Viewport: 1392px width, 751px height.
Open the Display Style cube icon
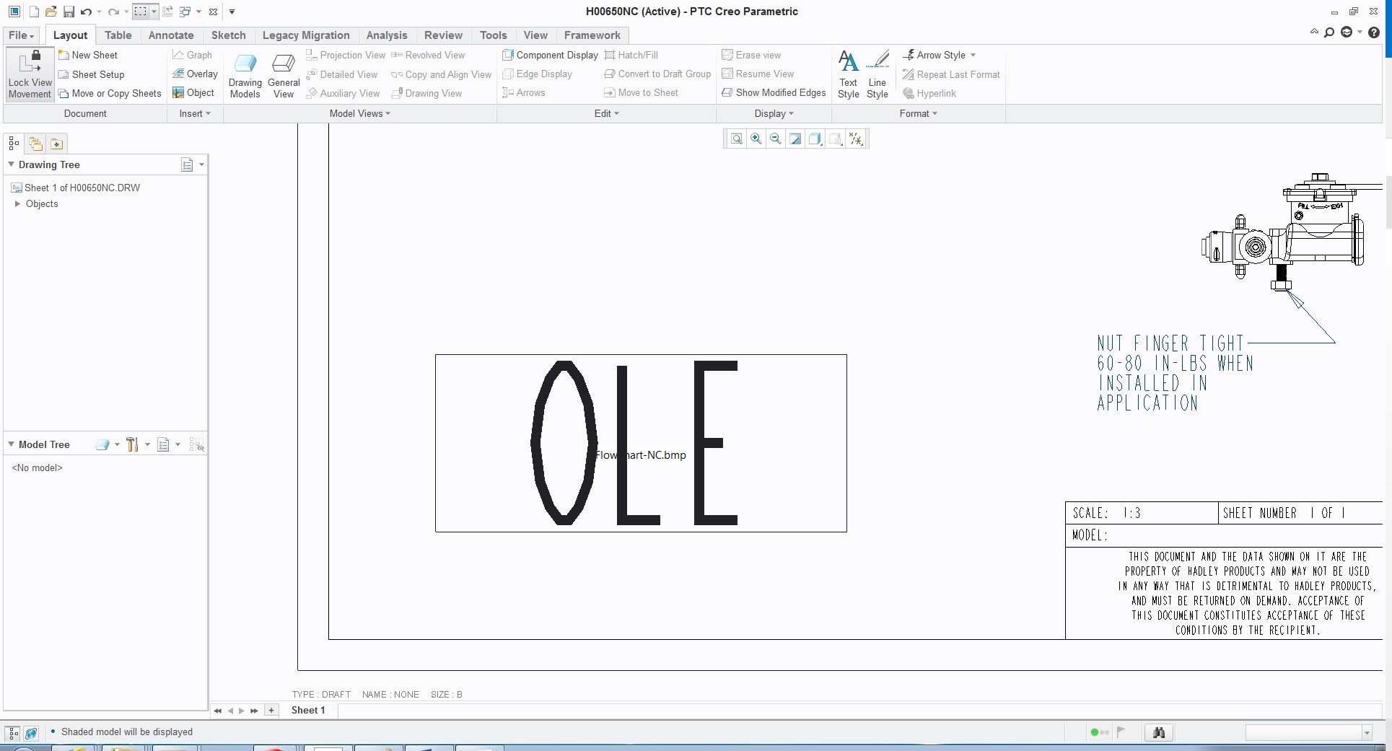click(815, 139)
